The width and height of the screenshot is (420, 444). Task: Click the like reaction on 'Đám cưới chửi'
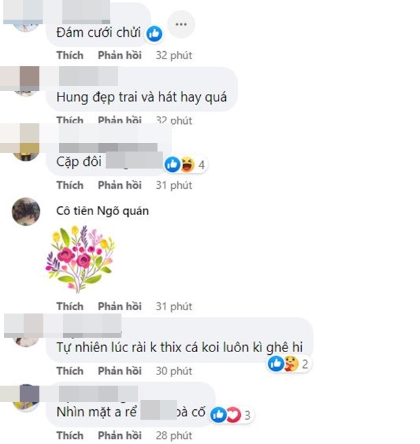(154, 33)
